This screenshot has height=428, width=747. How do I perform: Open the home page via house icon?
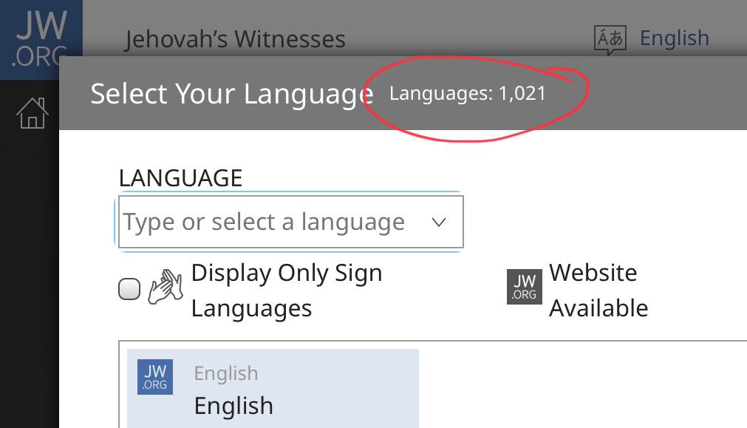(x=33, y=113)
